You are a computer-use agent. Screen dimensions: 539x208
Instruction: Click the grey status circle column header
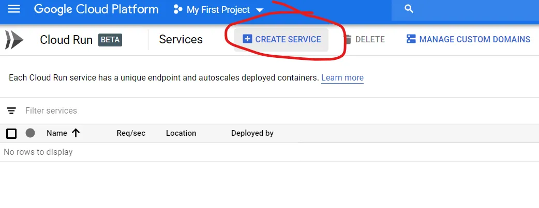30,133
